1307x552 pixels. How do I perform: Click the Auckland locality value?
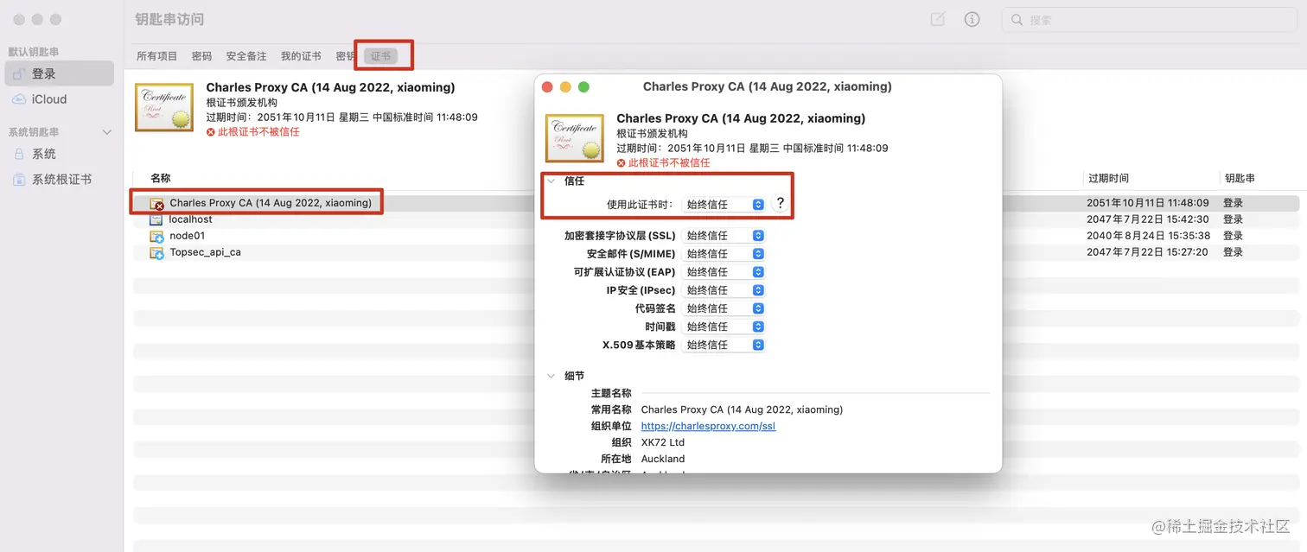663,459
